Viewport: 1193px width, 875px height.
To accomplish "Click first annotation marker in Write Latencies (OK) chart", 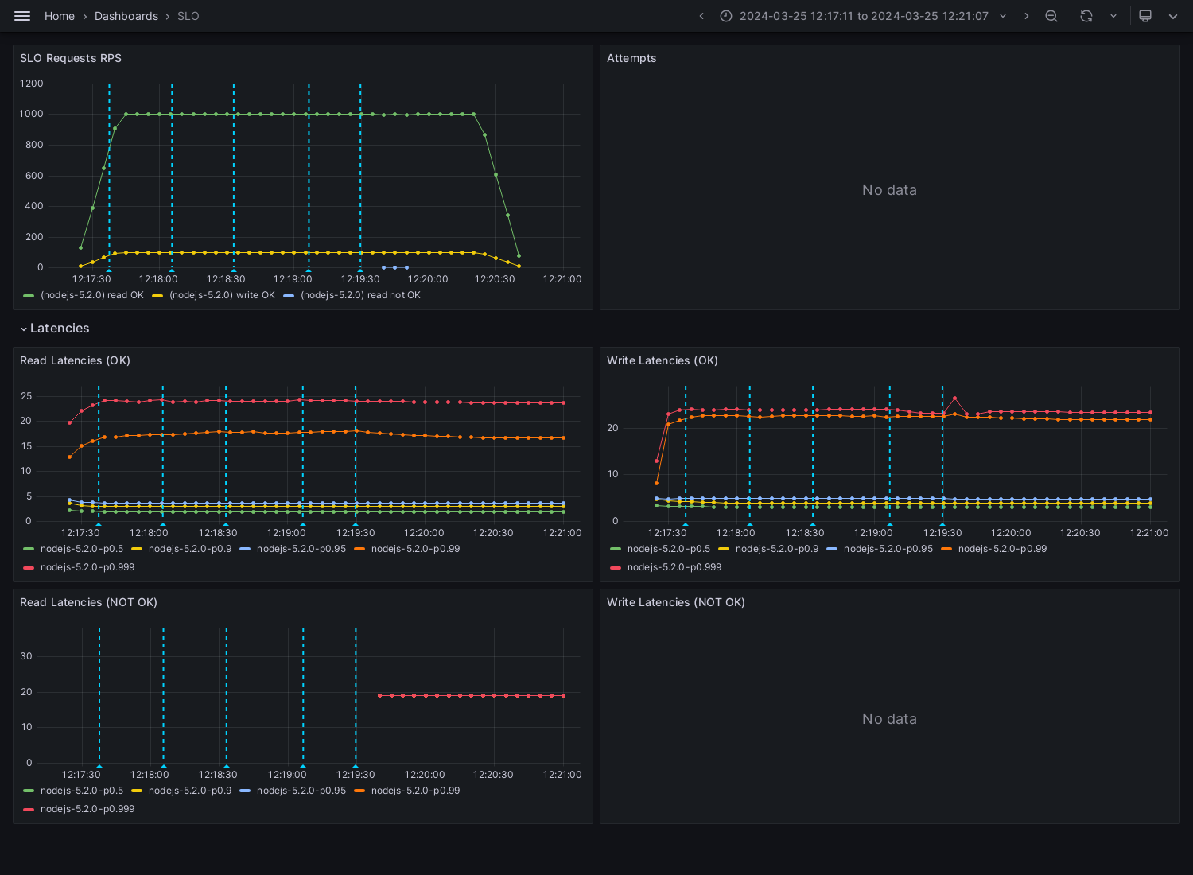I will [686, 524].
